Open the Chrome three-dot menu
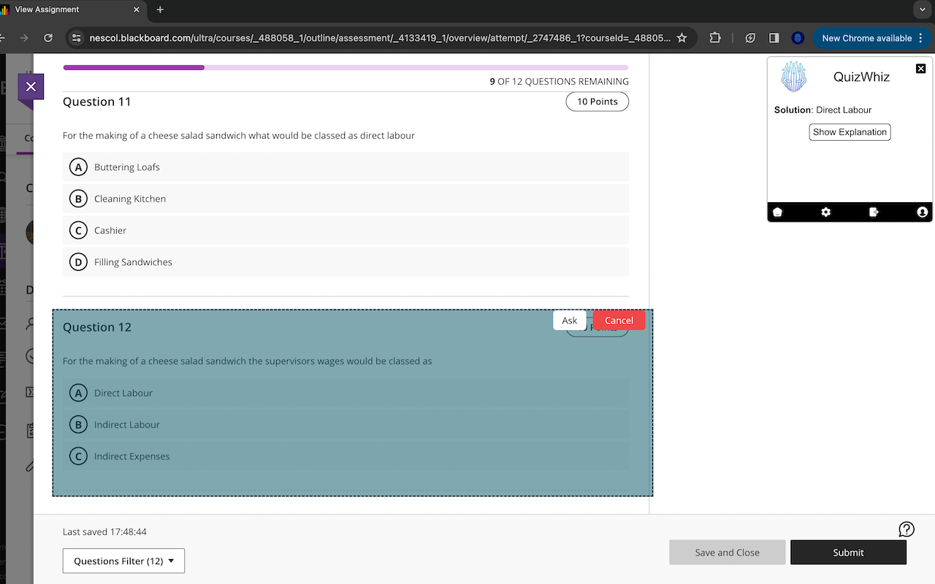 [920, 38]
